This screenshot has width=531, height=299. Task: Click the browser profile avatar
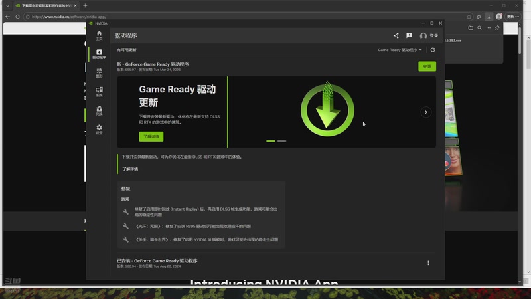499,16
